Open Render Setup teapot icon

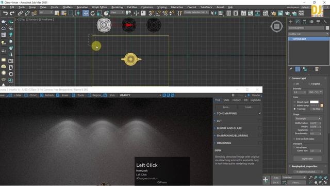(274, 13)
